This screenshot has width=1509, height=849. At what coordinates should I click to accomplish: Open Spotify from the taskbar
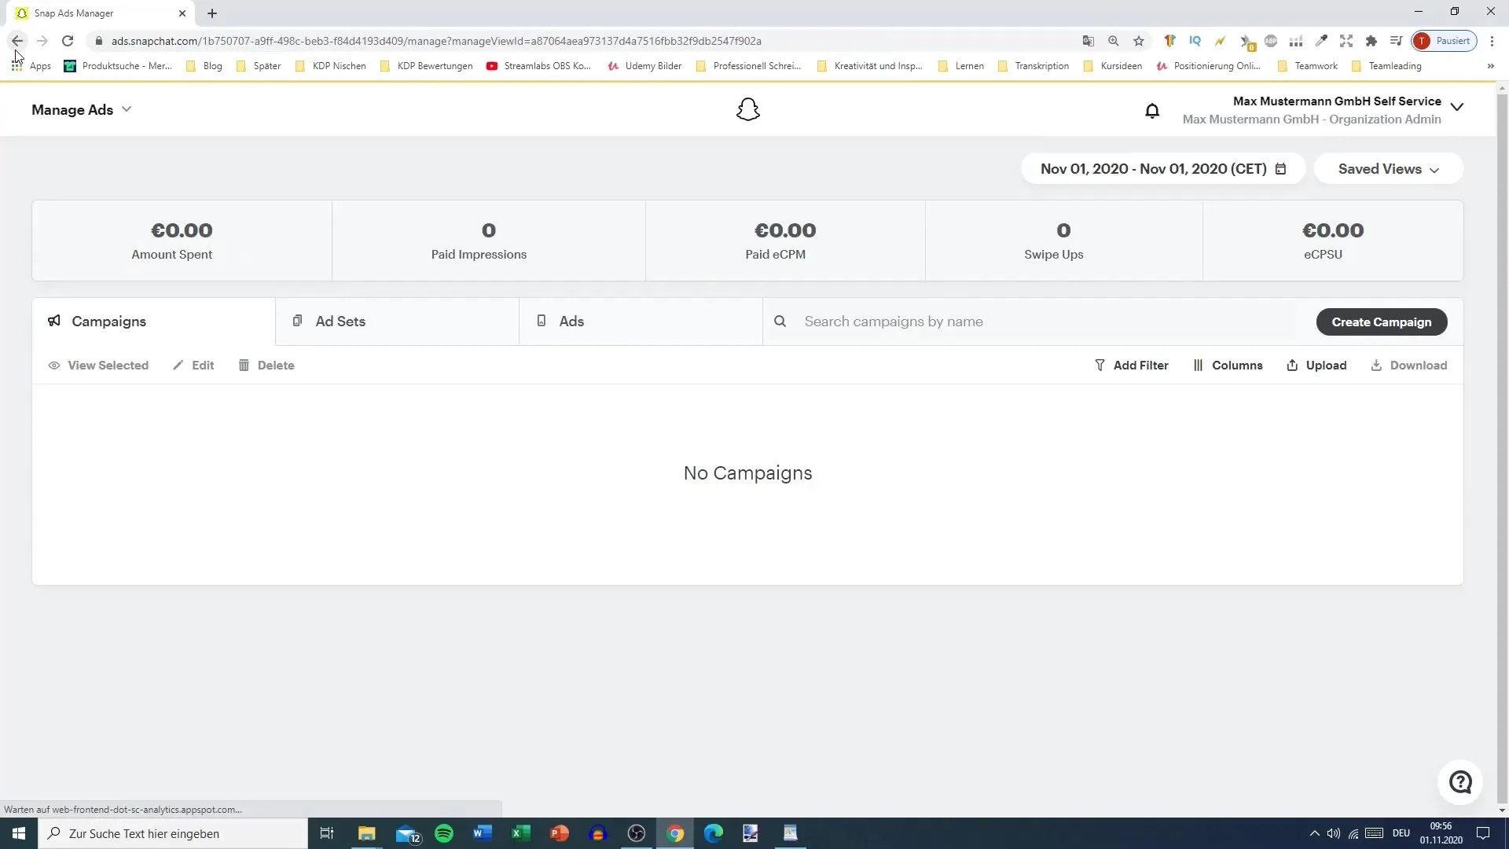pos(444,833)
